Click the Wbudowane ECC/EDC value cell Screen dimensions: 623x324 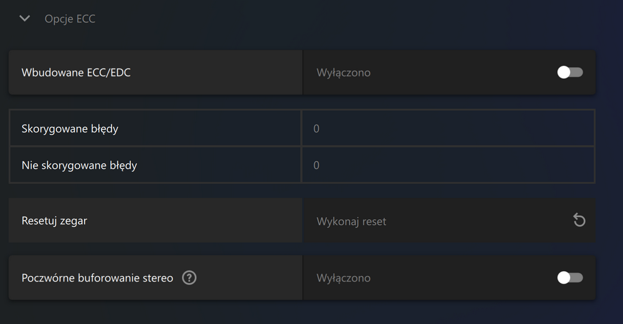pos(449,72)
